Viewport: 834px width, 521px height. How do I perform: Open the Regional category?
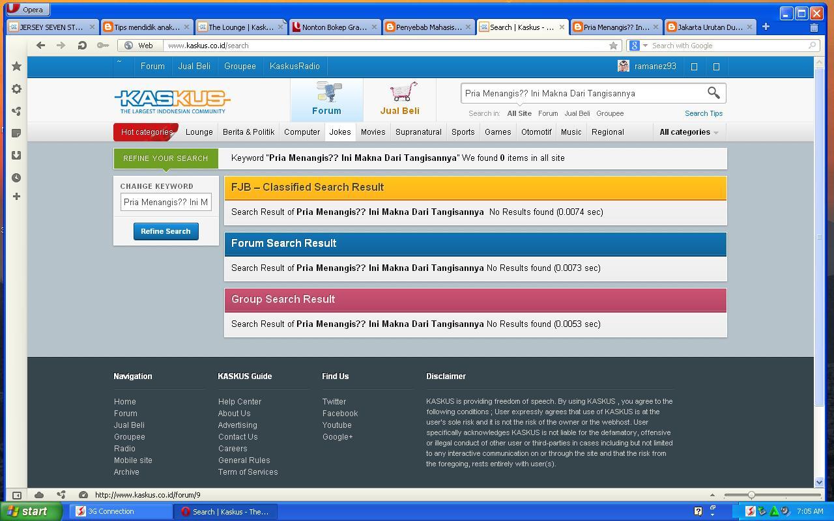tap(608, 132)
